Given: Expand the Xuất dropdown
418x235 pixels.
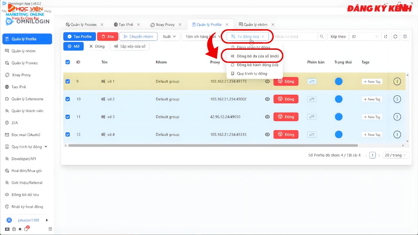Looking at the screenshot, I should [169, 37].
